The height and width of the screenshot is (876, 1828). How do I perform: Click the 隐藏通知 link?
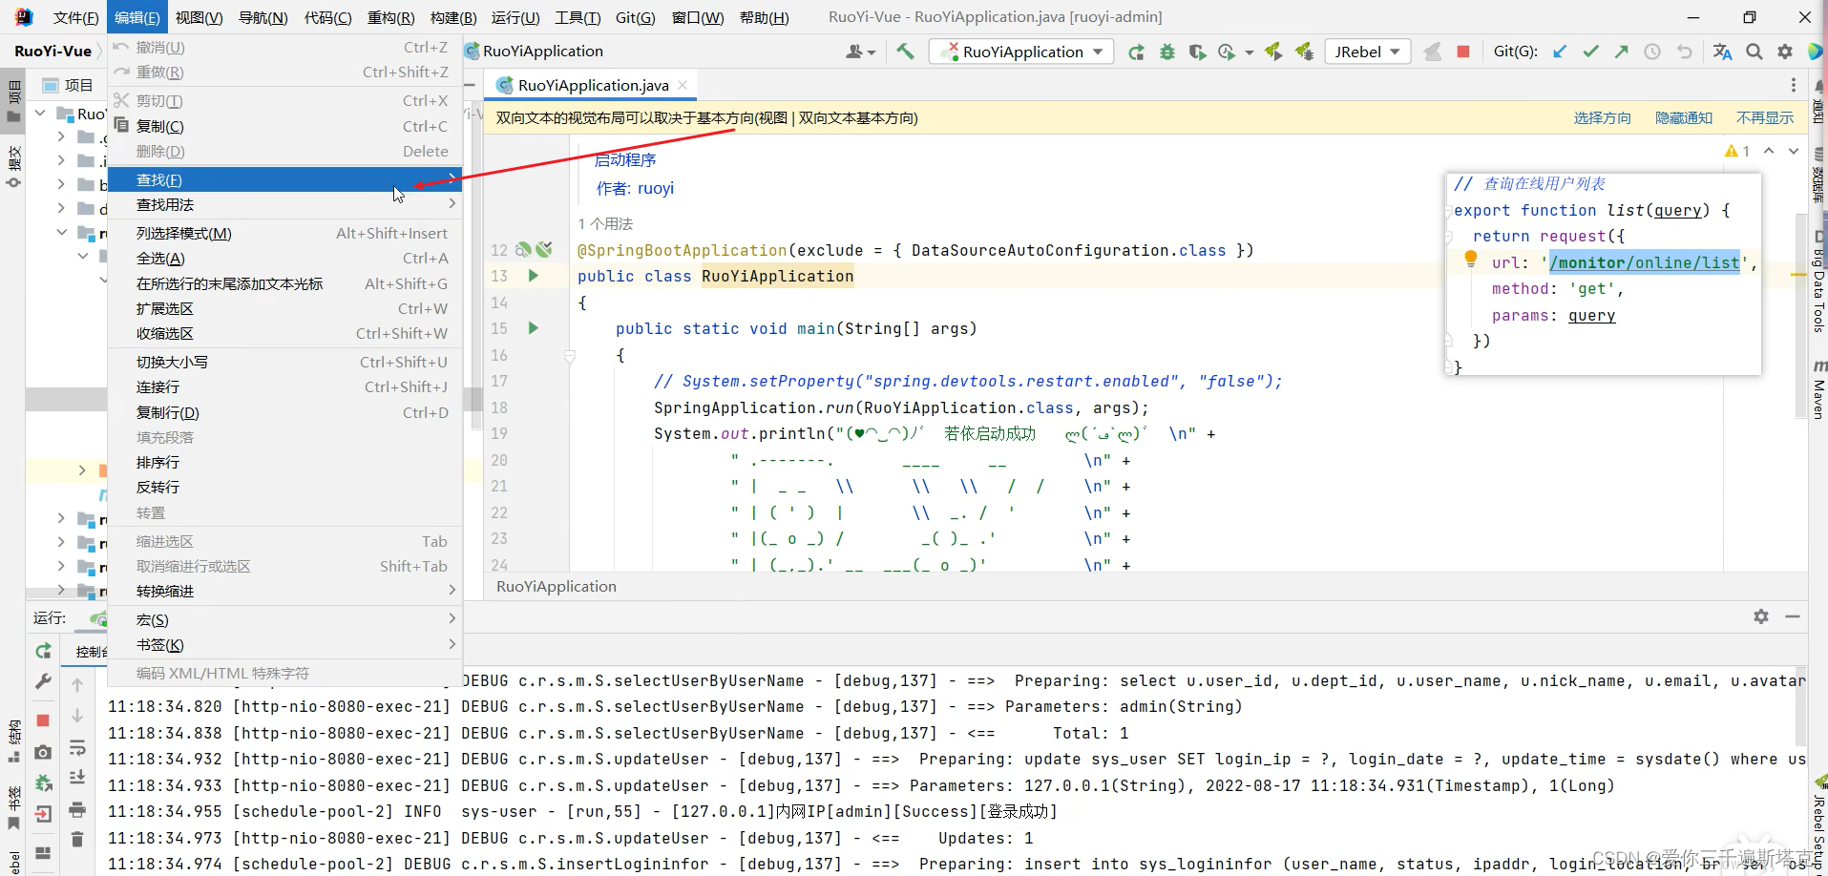tap(1684, 117)
